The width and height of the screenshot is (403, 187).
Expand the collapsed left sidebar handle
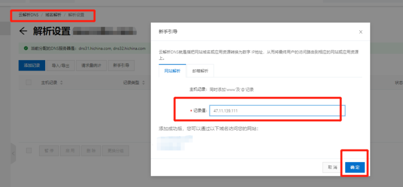[13, 154]
